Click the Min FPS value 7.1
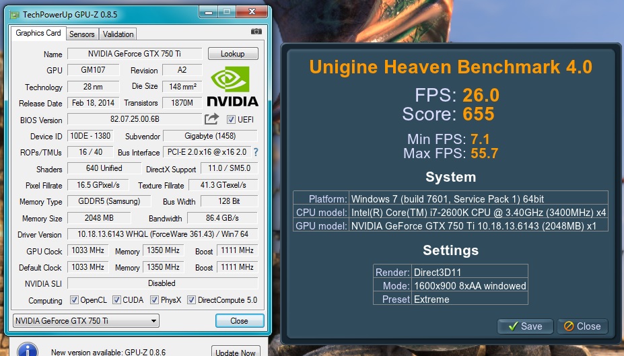Image resolution: width=624 pixels, height=356 pixels. (x=480, y=139)
